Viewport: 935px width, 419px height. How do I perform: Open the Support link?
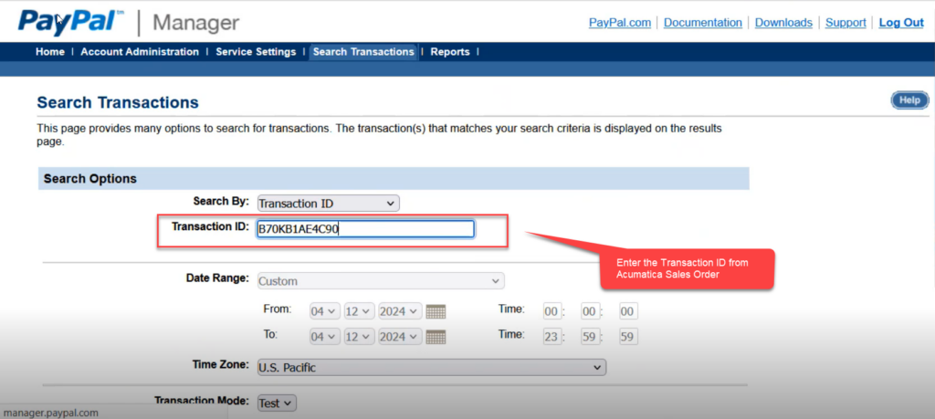(x=846, y=23)
